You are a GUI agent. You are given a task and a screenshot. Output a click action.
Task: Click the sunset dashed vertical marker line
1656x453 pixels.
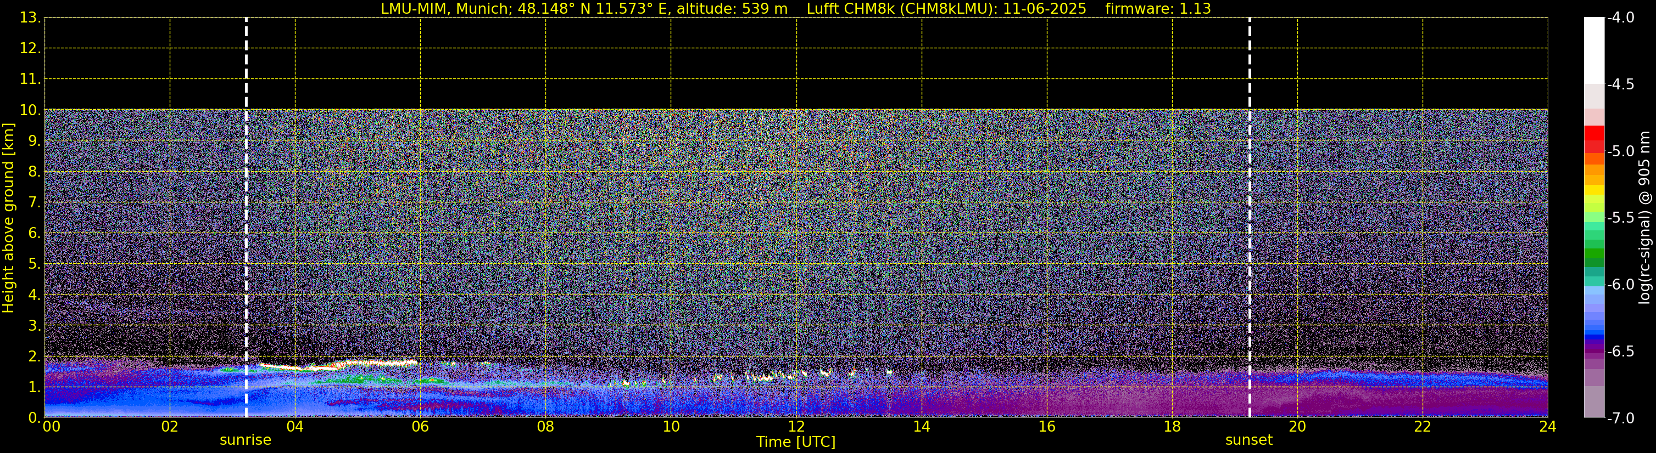pos(1250,218)
